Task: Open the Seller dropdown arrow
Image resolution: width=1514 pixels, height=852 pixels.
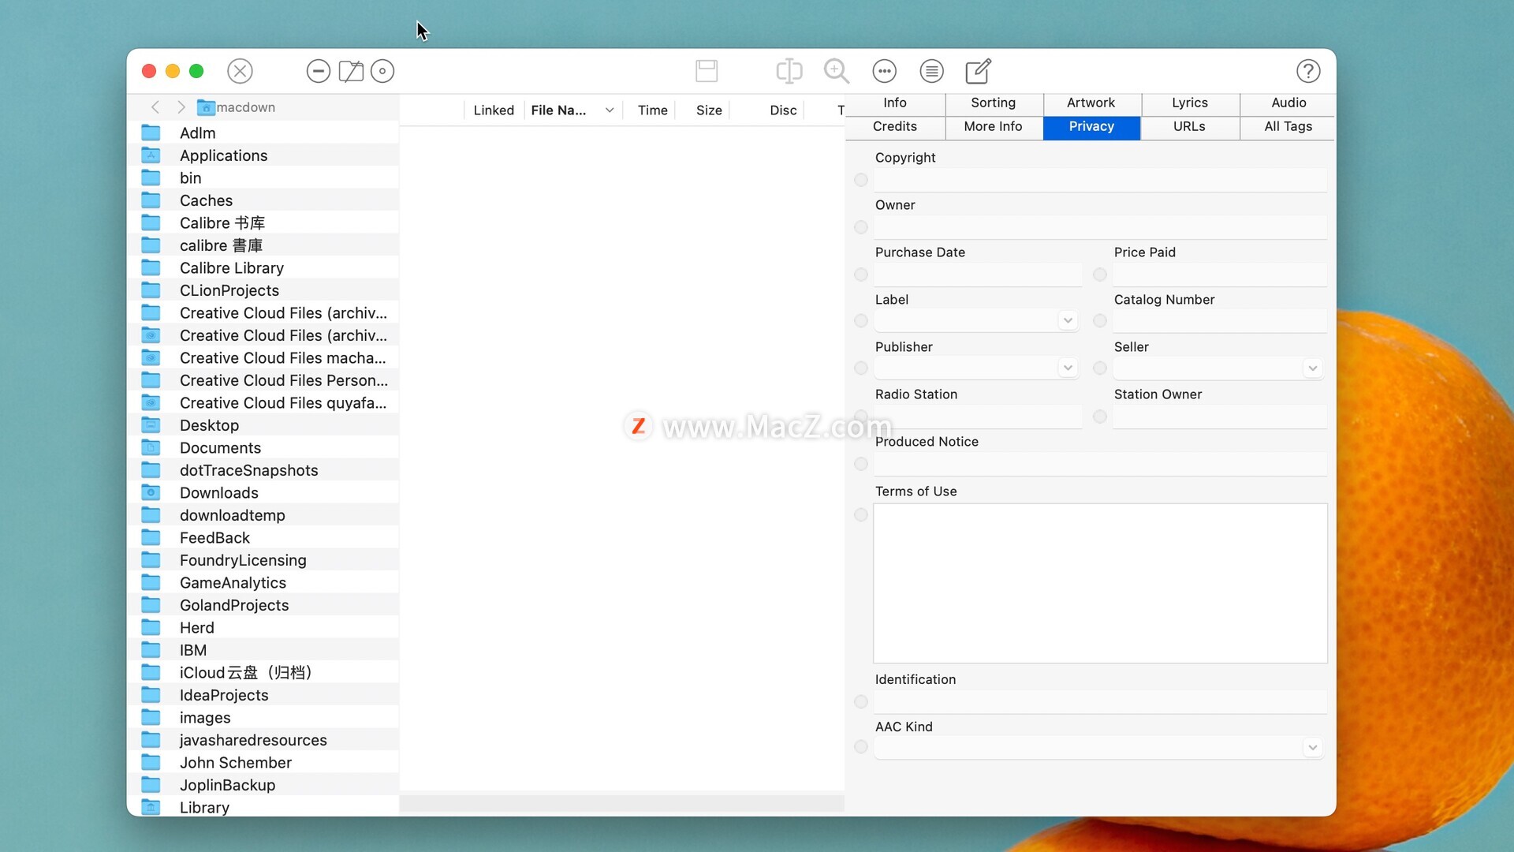Action: (x=1312, y=368)
